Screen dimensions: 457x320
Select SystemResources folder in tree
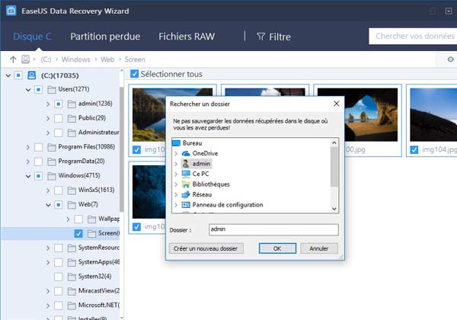coord(98,248)
